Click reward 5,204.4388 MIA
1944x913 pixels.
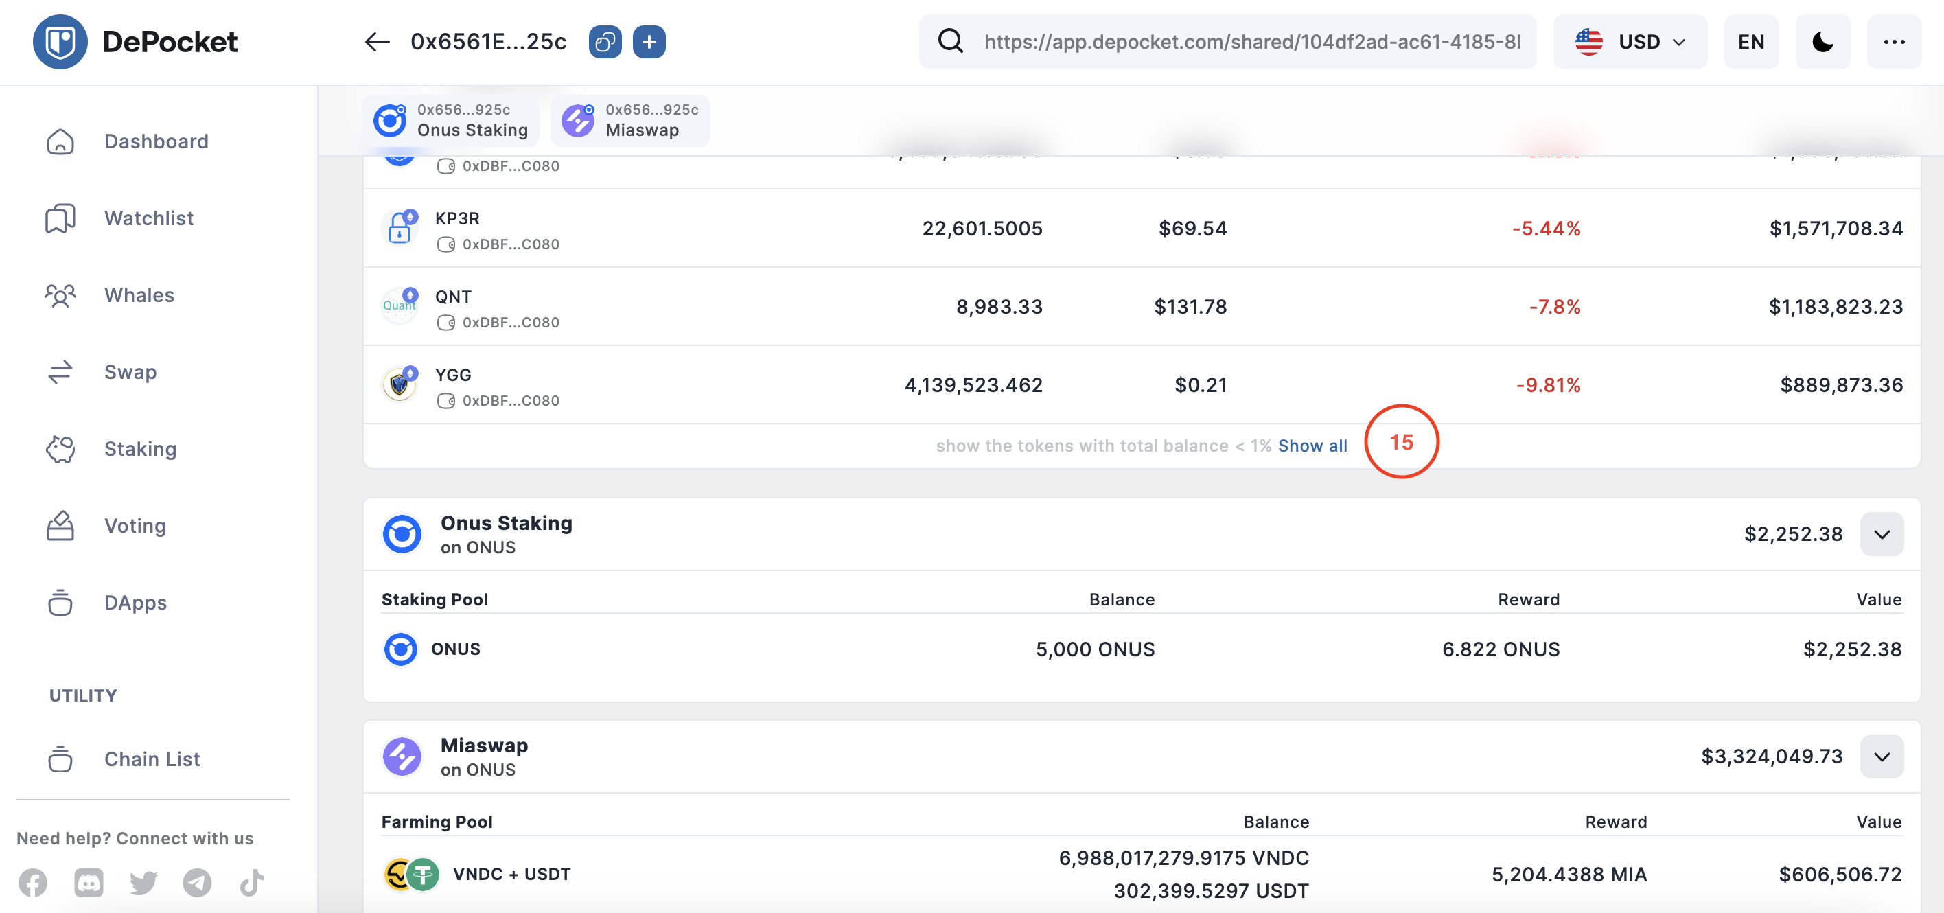coord(1569,875)
